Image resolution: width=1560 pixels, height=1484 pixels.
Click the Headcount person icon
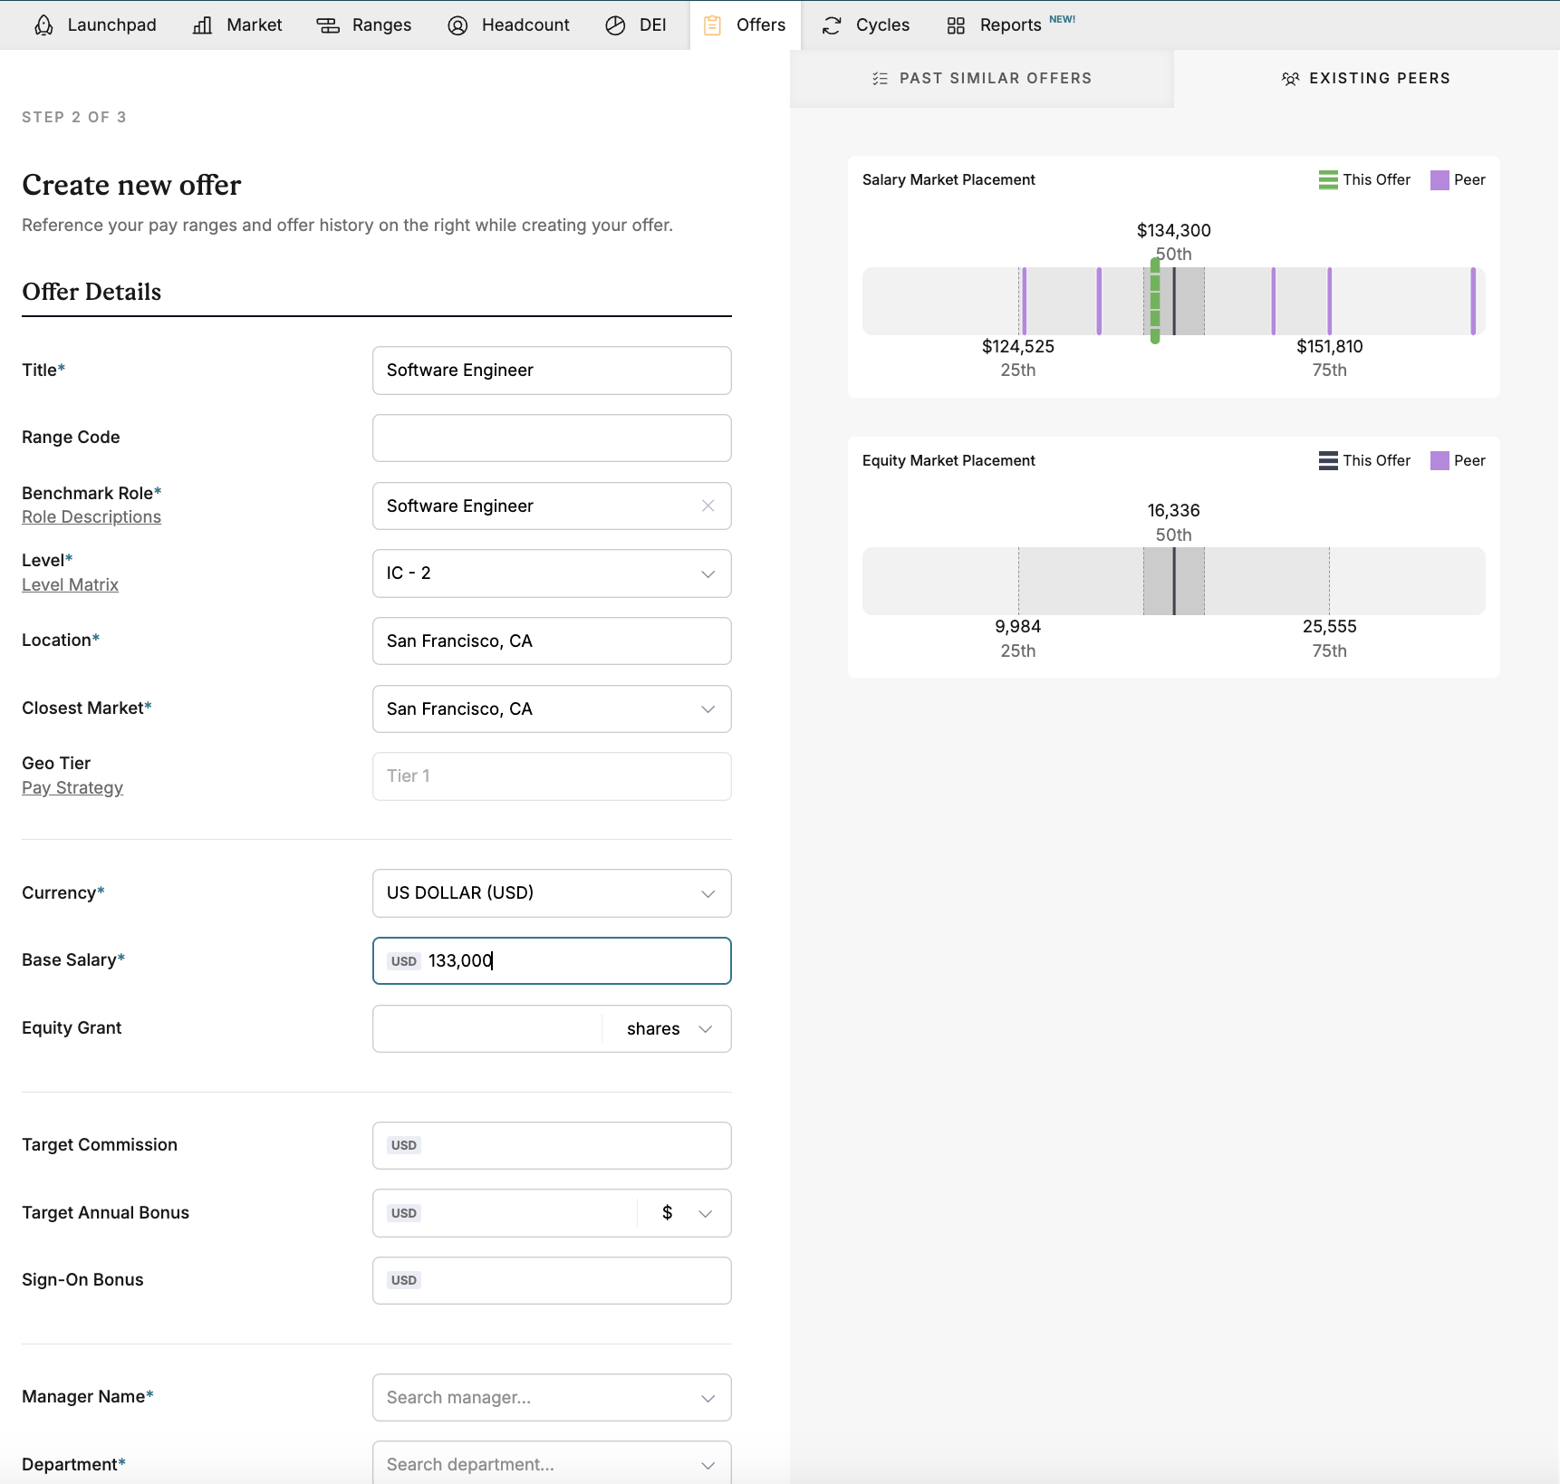coord(457,25)
